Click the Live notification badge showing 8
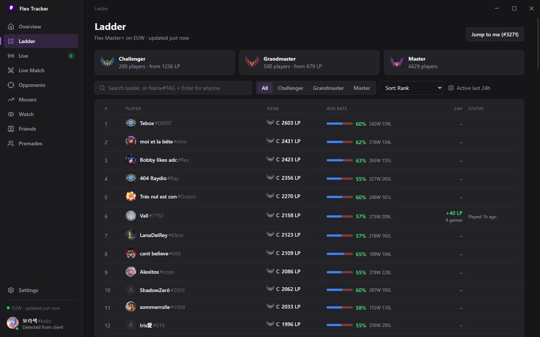Screen dimensions: 540x337 click(71, 56)
